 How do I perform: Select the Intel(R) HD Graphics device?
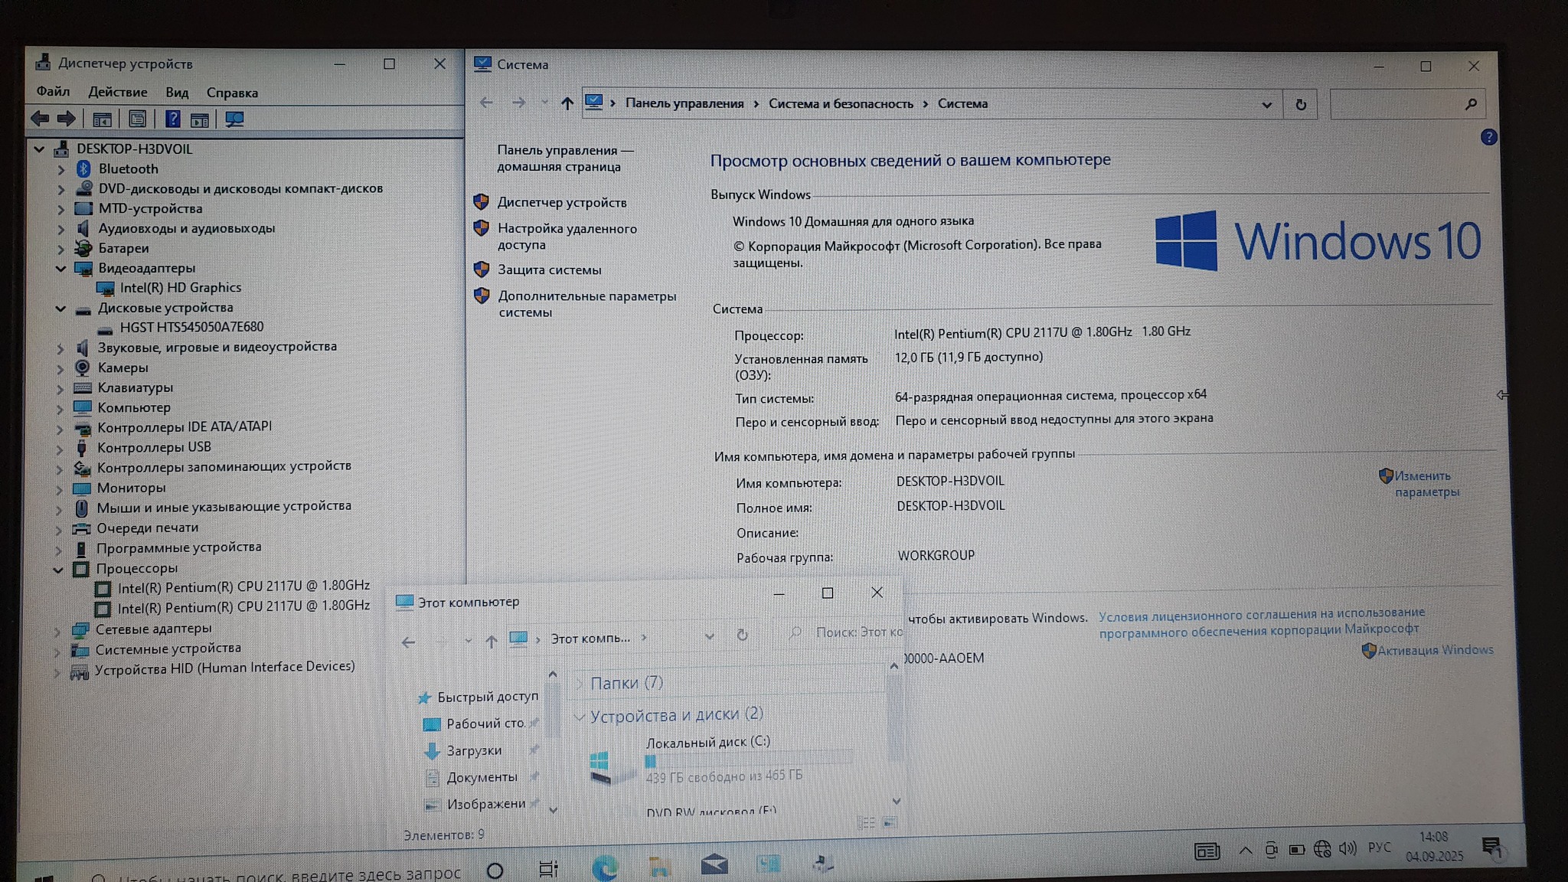(x=180, y=288)
